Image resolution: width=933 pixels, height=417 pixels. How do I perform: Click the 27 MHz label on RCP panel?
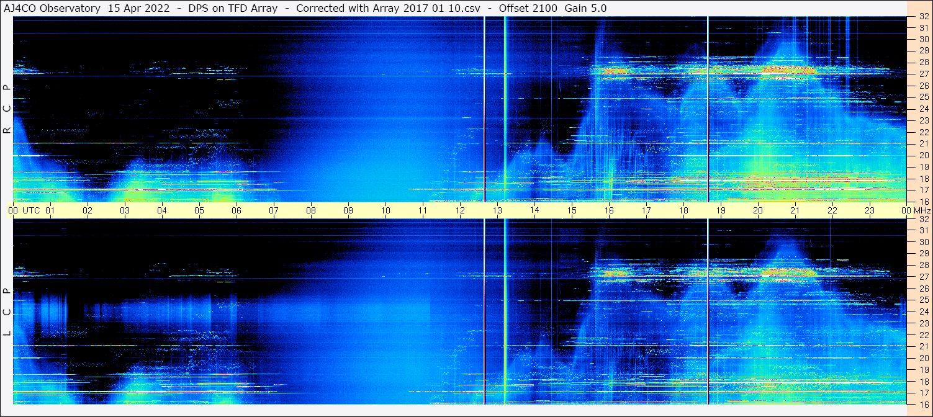point(923,74)
